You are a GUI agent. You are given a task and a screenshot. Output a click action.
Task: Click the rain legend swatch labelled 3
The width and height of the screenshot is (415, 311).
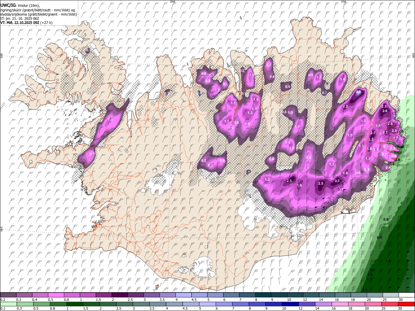point(141,304)
